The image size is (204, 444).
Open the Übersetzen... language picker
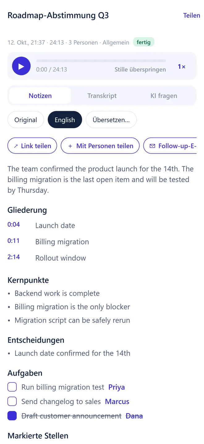(x=111, y=120)
